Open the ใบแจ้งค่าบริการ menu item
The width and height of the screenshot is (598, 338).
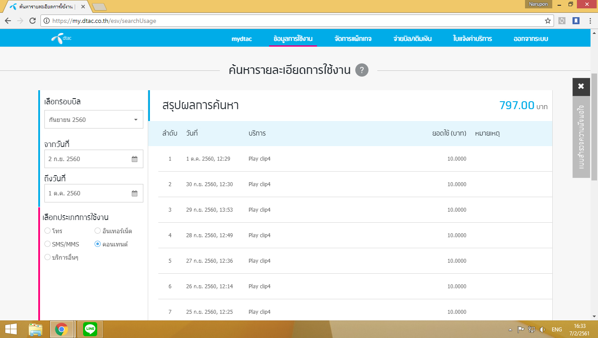click(472, 39)
